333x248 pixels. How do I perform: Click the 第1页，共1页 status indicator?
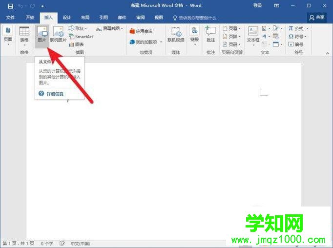[x=19, y=243]
